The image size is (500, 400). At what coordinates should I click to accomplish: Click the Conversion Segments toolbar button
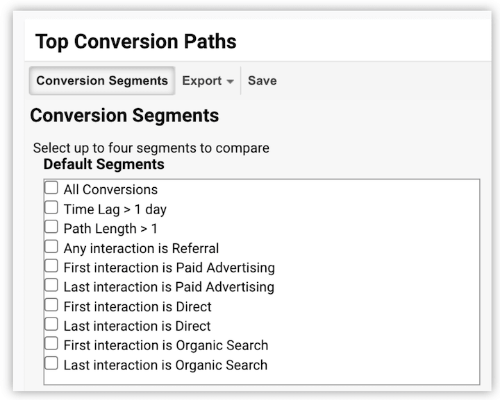(102, 81)
